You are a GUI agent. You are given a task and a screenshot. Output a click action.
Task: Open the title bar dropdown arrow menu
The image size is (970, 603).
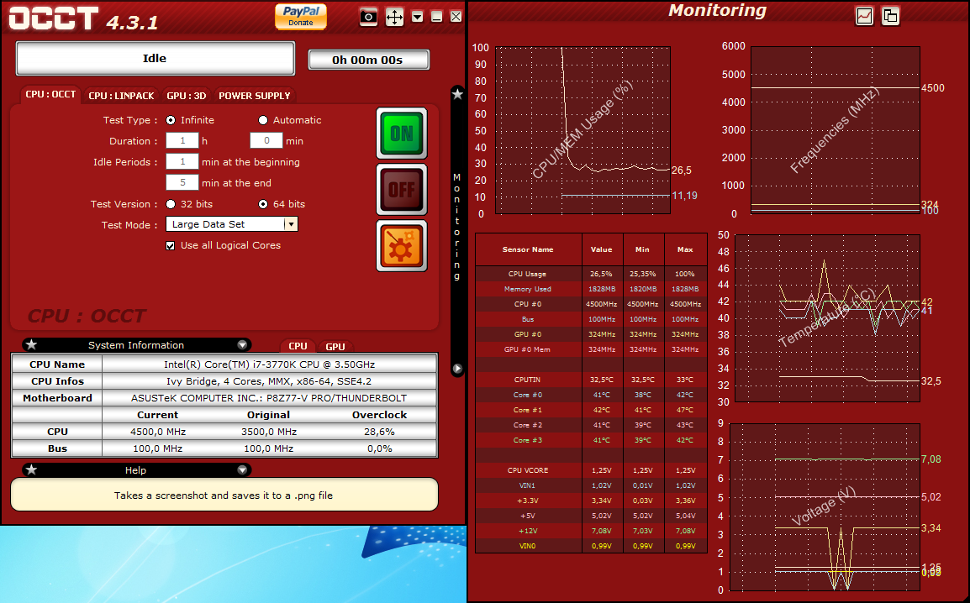[418, 17]
